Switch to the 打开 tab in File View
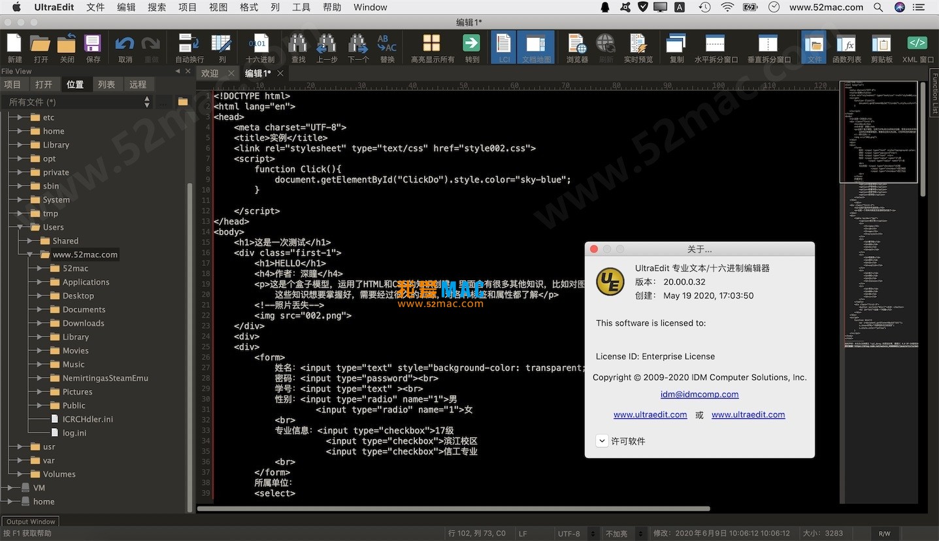This screenshot has height=541, width=939. tap(44, 84)
